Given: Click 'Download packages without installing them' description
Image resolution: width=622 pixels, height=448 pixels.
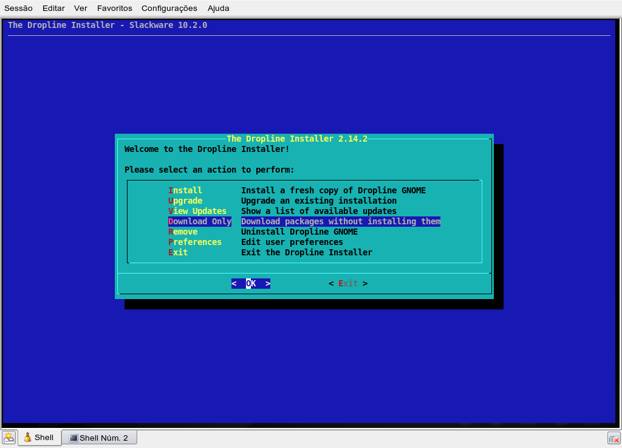Looking at the screenshot, I should pos(341,221).
